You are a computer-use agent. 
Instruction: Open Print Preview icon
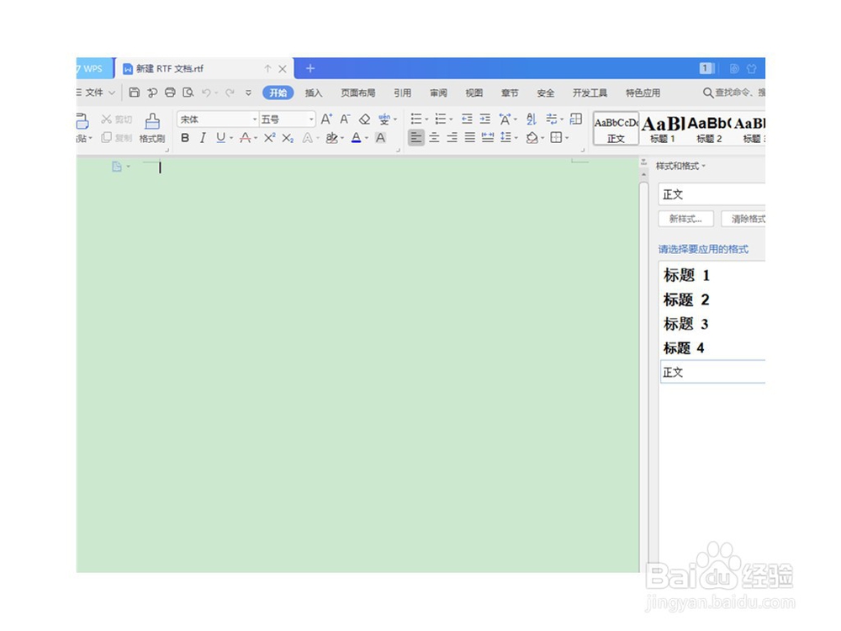tap(188, 93)
